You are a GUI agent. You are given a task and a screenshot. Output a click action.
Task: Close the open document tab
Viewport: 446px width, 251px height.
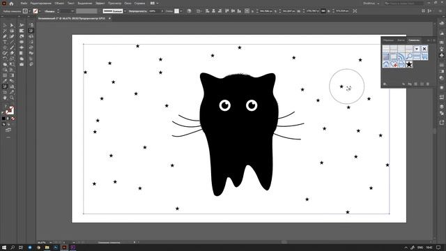coord(109,19)
